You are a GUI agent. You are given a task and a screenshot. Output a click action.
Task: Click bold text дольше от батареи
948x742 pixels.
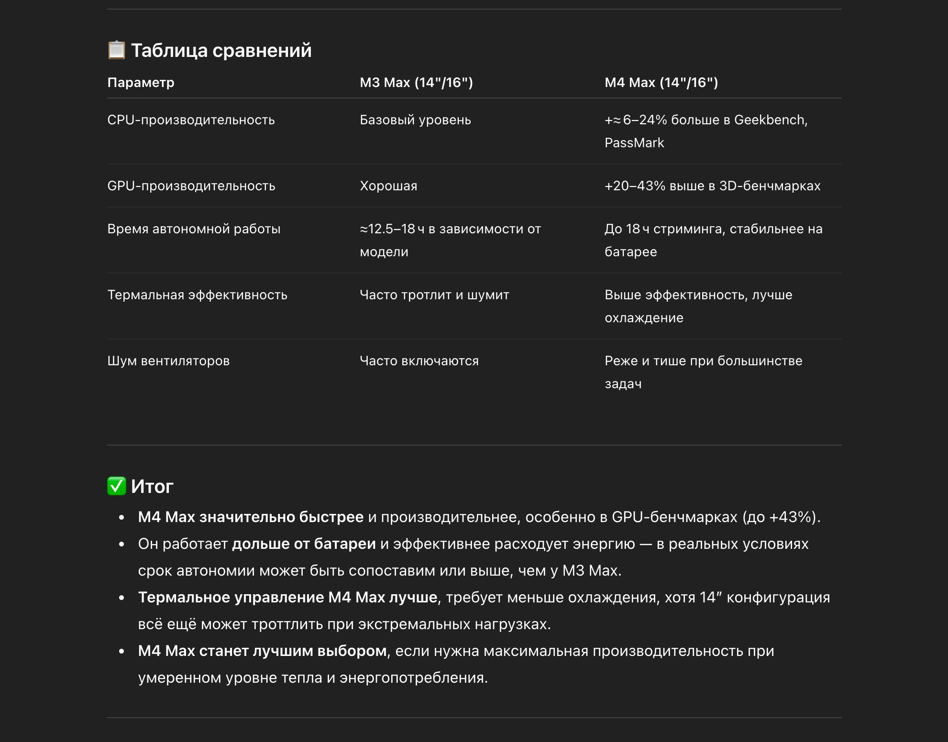(304, 544)
